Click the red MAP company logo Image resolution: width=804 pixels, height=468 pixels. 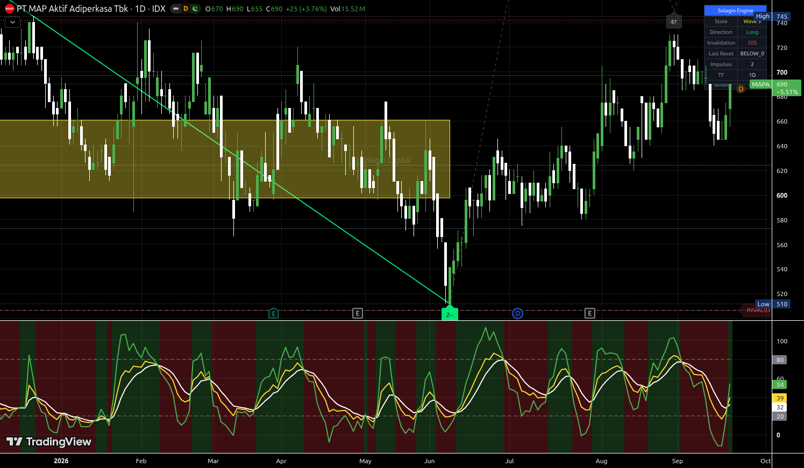click(9, 9)
